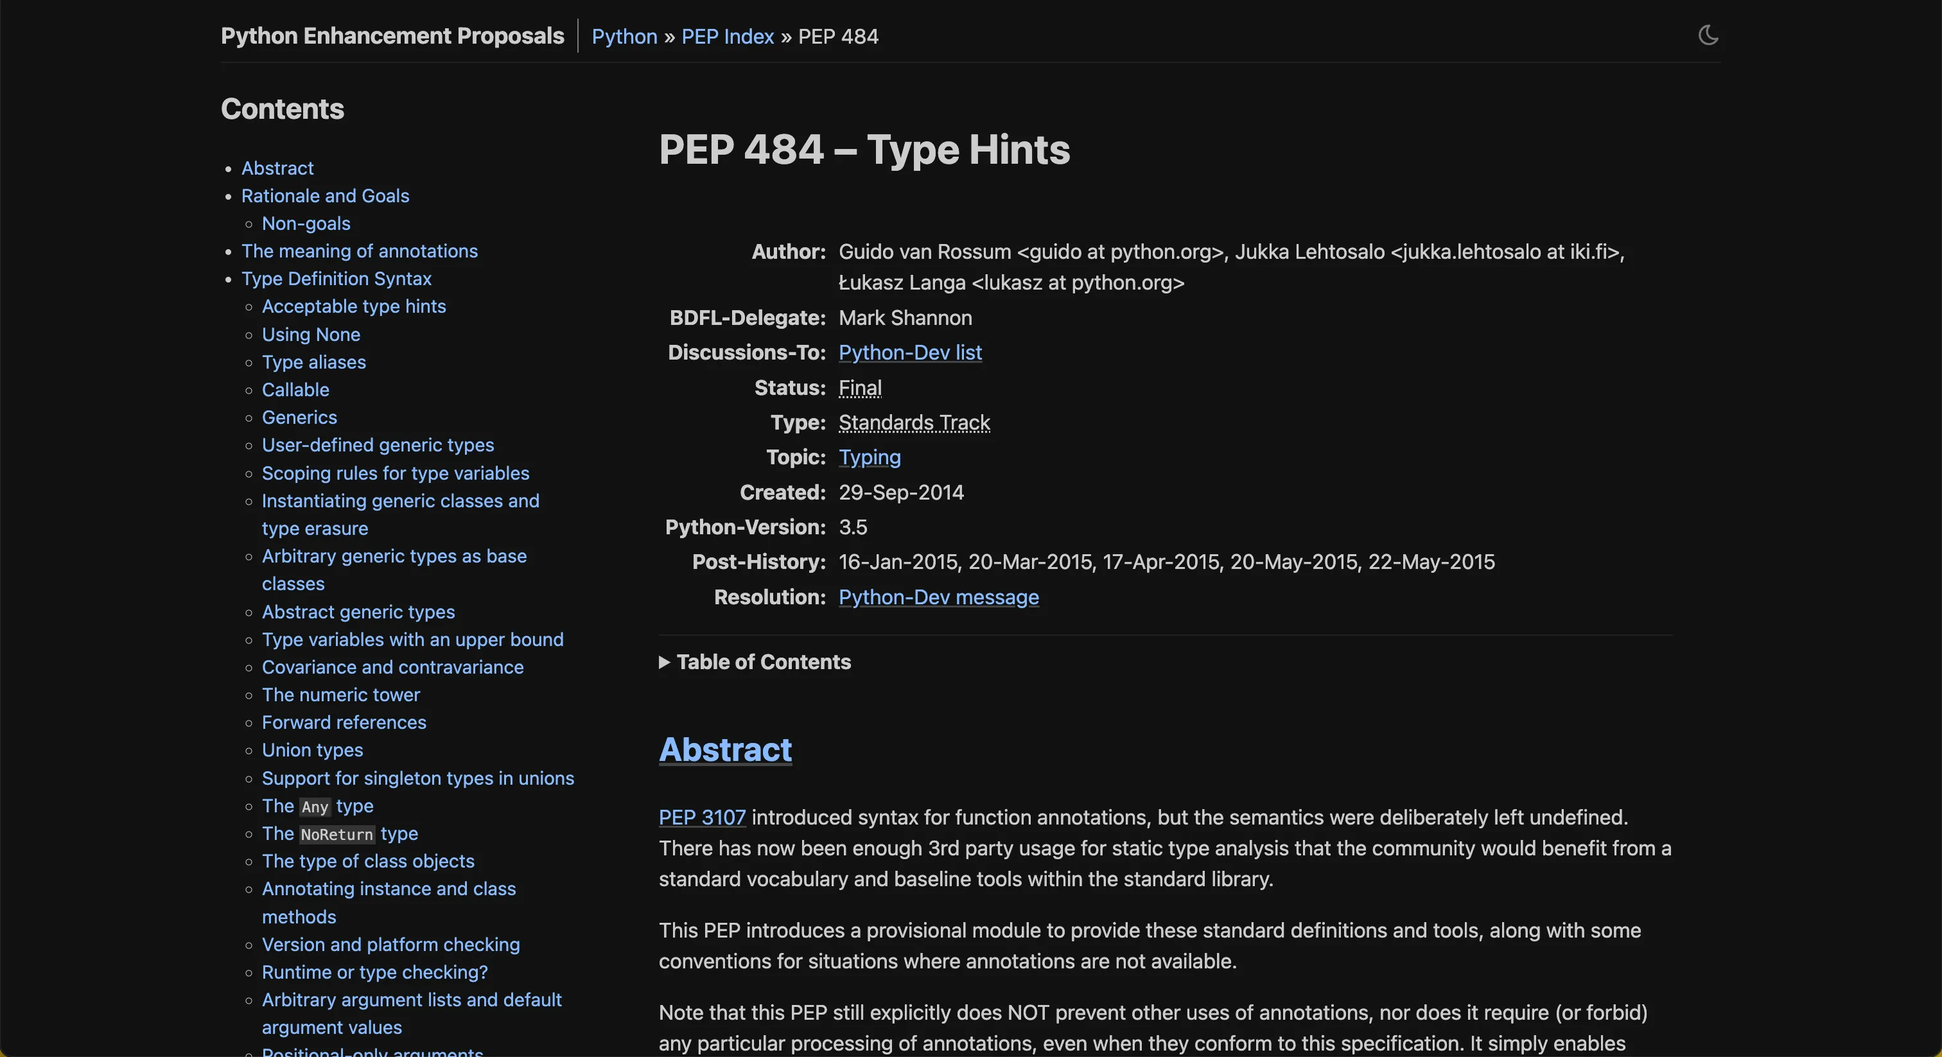Jump to Rationale and Goals section
The height and width of the screenshot is (1057, 1942).
click(x=325, y=196)
